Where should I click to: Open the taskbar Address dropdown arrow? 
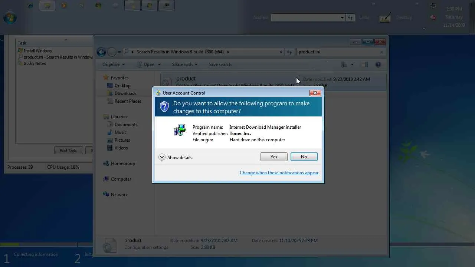[x=342, y=17]
